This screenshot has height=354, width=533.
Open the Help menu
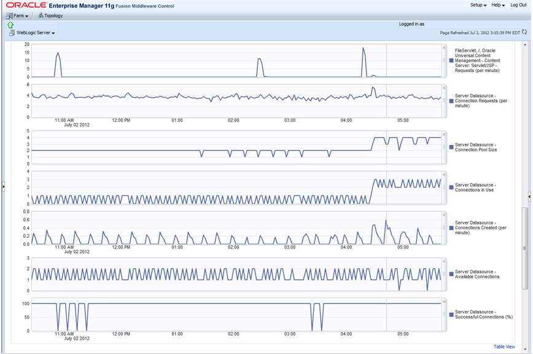(498, 5)
